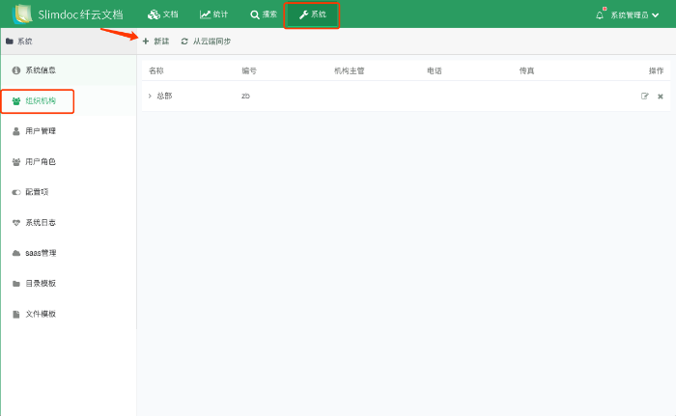Open the 统计 statistics tab
The image size is (676, 416).
213,14
